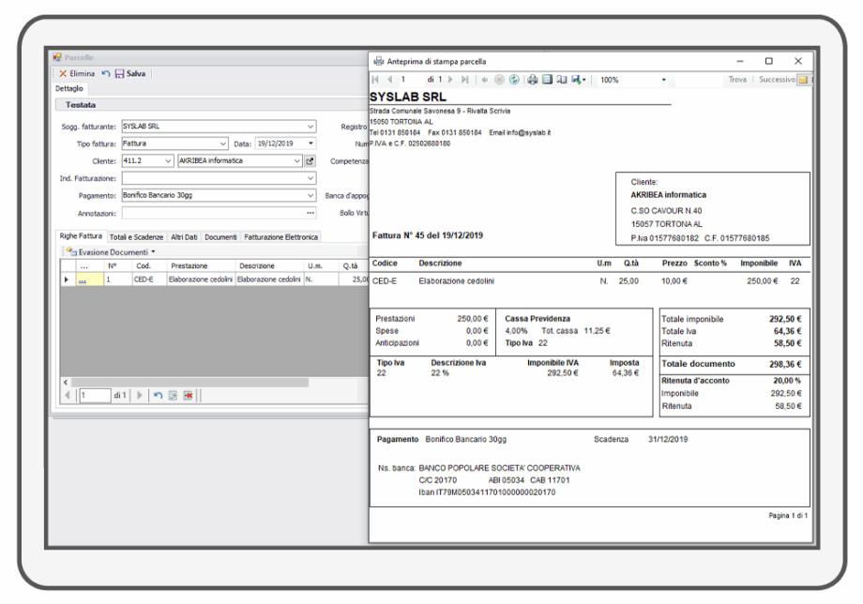Click the Totale documento 298,36 € value
The width and height of the screenshot is (863, 604).
[x=785, y=364]
